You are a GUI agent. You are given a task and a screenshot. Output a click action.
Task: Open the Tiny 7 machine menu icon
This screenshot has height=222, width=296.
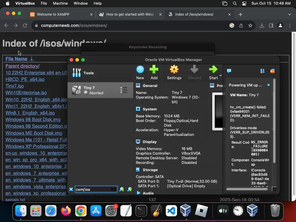click(124, 90)
